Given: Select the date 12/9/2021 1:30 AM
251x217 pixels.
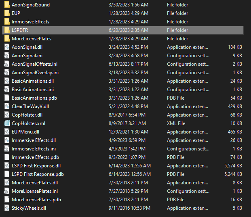Looking at the screenshot, I should [x=129, y=132].
